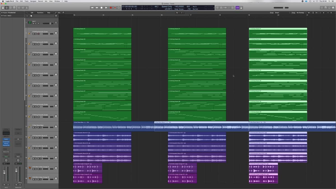
Task: Record-enable the Afro Cuban Conga 02 track
Action: point(38,179)
